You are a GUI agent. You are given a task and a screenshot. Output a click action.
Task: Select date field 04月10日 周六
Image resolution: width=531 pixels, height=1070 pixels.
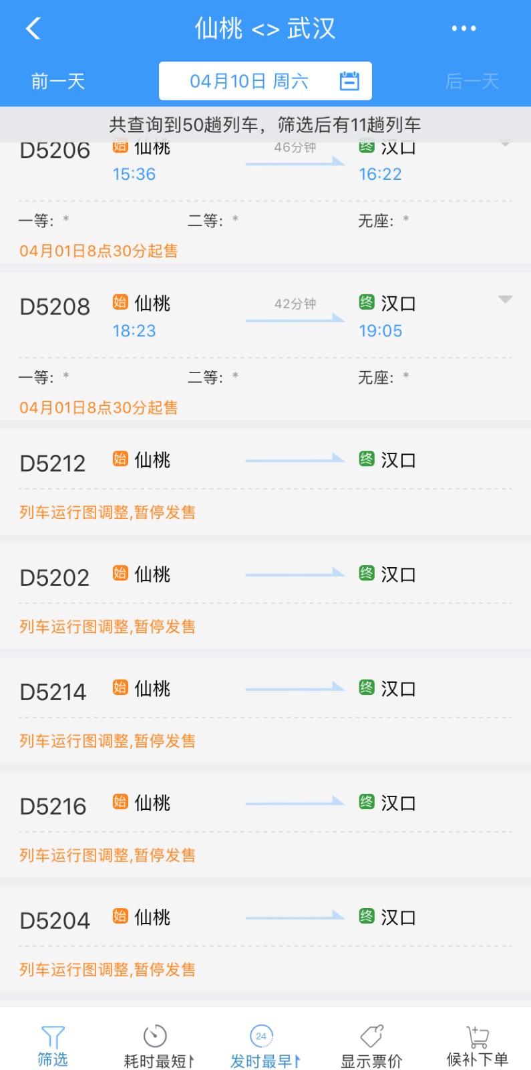pos(265,81)
